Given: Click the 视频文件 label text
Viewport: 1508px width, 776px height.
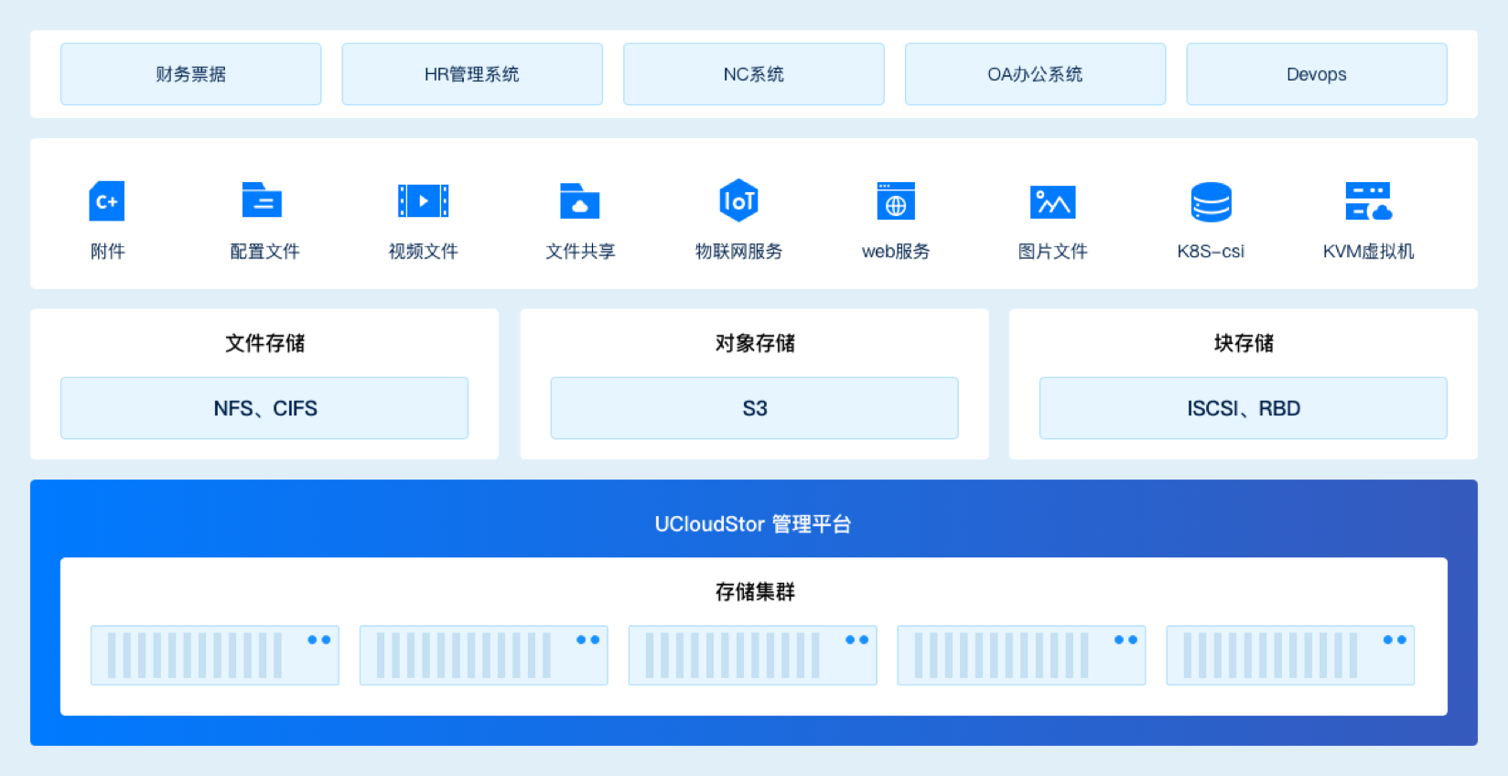Looking at the screenshot, I should (x=423, y=252).
